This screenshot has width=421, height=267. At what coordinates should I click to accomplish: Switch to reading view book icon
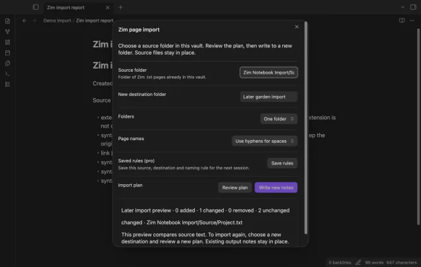(402, 20)
